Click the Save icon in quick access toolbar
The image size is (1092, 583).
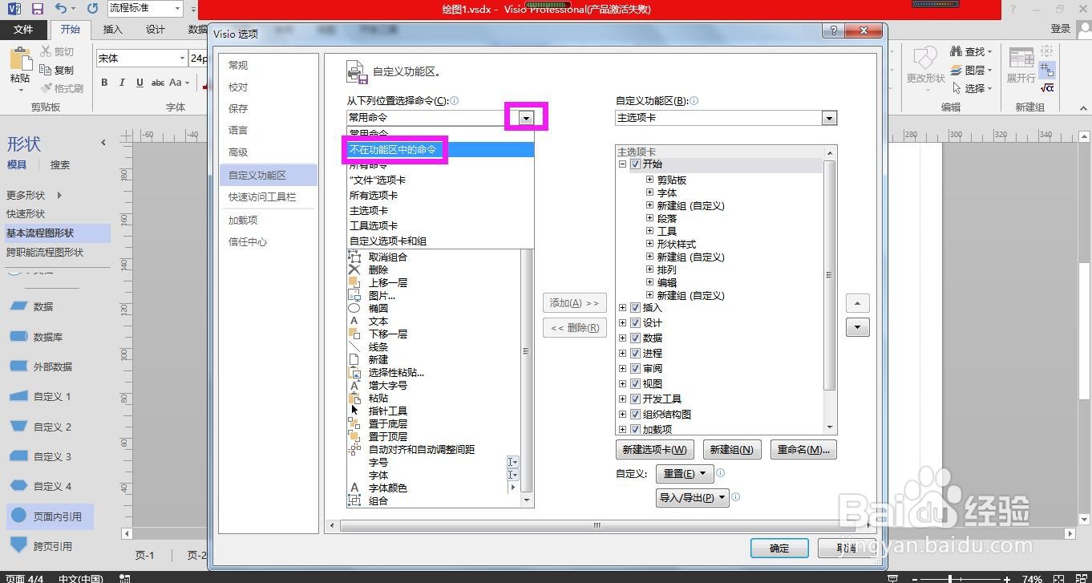tap(37, 8)
